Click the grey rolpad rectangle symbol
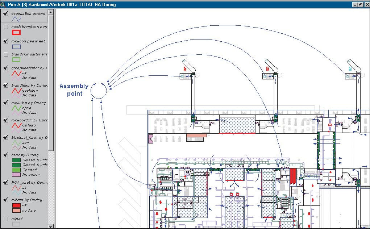The image size is (370, 229). 16,224
